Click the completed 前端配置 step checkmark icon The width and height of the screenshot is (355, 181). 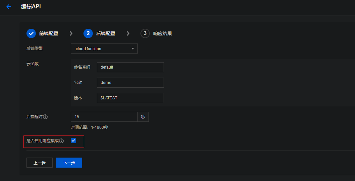[x=31, y=33]
